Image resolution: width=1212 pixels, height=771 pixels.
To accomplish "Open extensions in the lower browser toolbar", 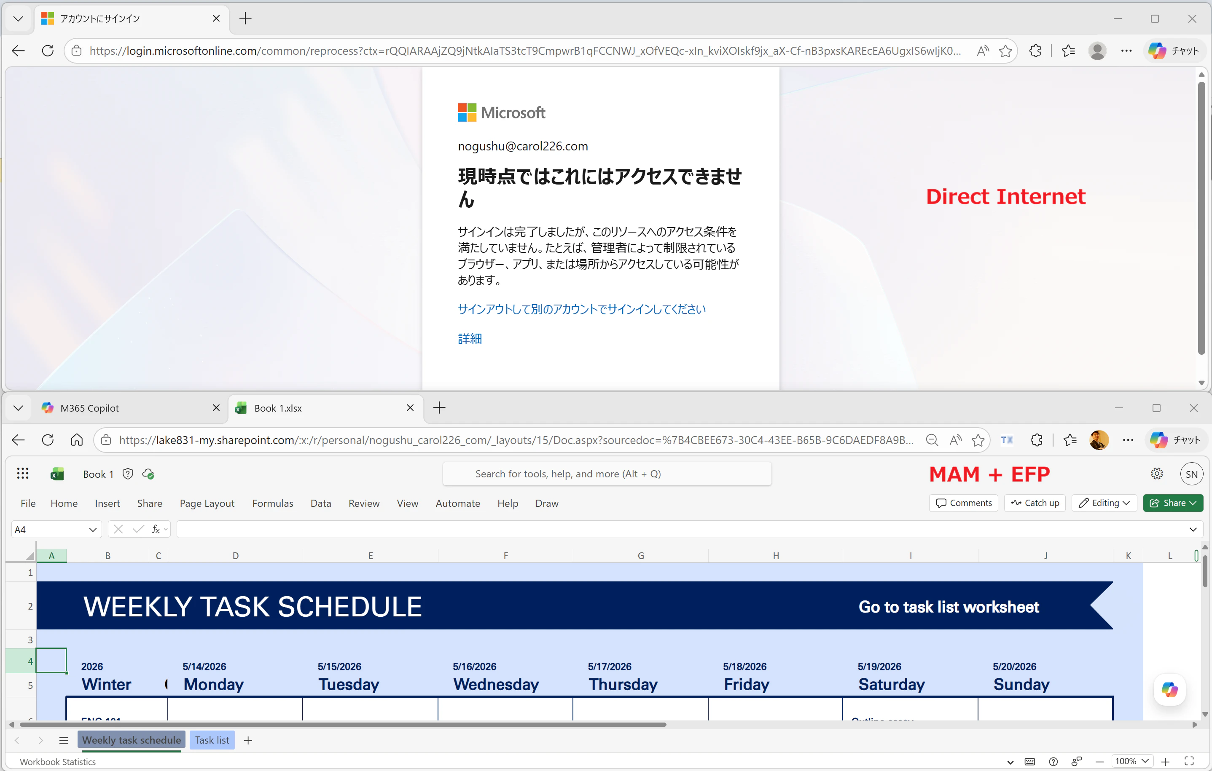I will (x=1036, y=440).
